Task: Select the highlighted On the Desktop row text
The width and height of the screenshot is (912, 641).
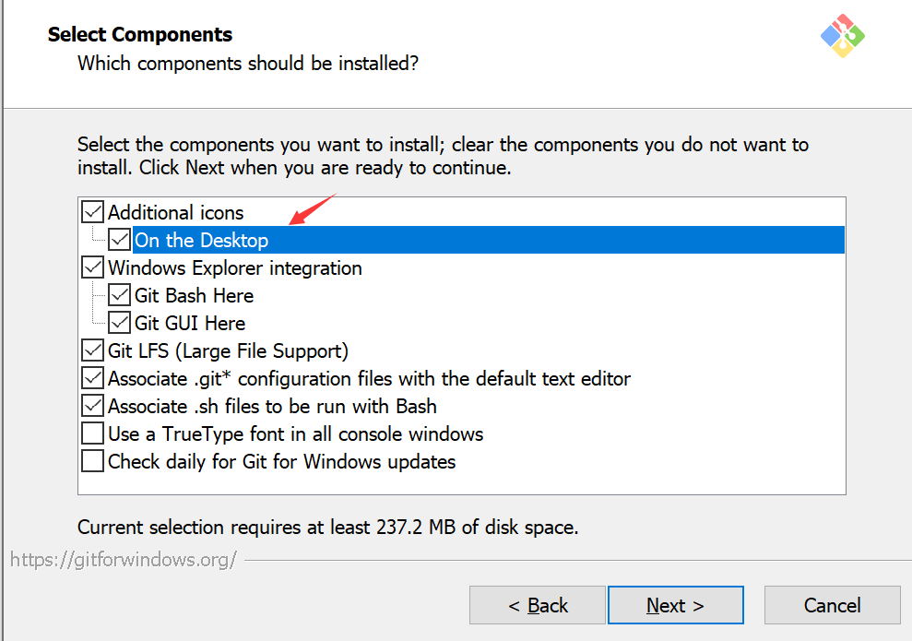Action: (x=202, y=241)
